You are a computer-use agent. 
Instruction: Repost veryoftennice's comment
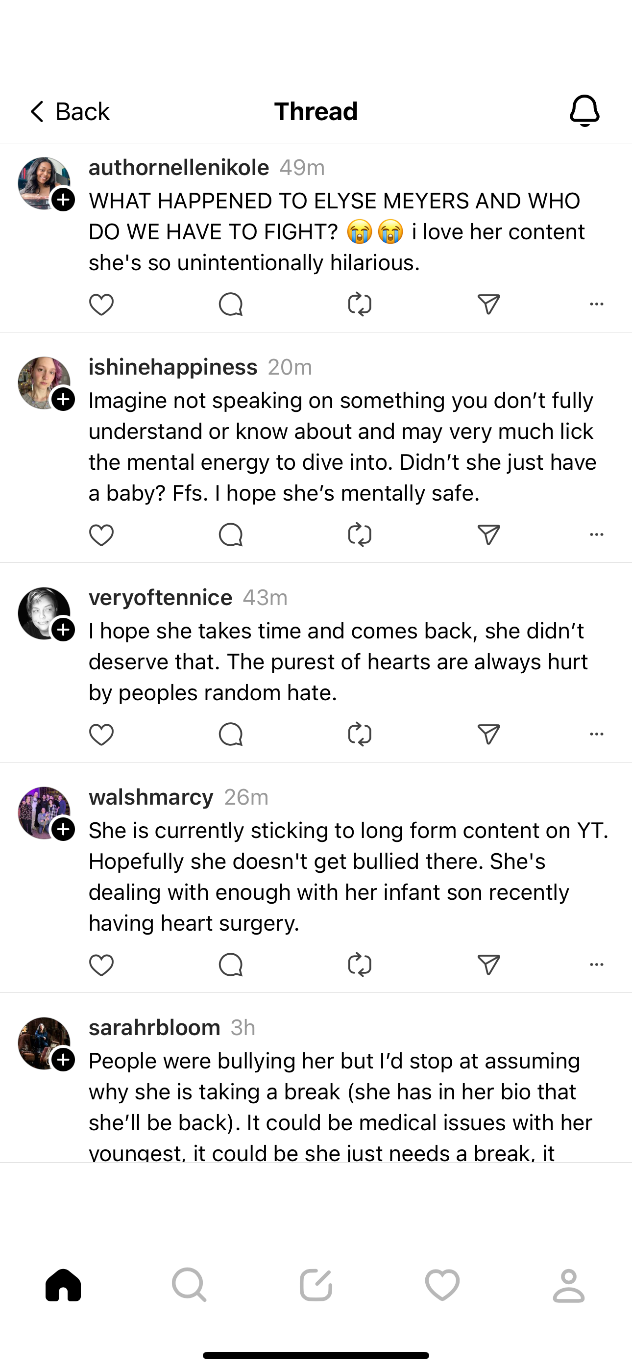pyautogui.click(x=360, y=735)
